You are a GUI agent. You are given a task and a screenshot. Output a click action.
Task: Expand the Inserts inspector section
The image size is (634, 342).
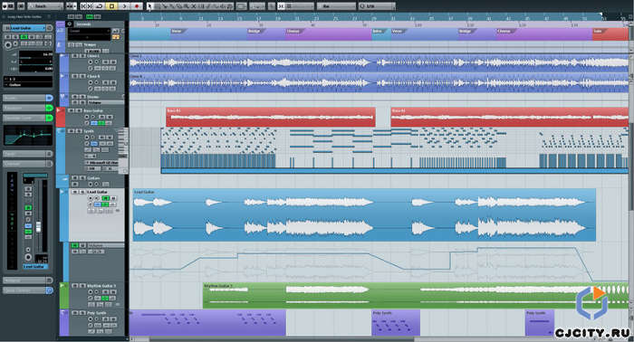[24, 98]
